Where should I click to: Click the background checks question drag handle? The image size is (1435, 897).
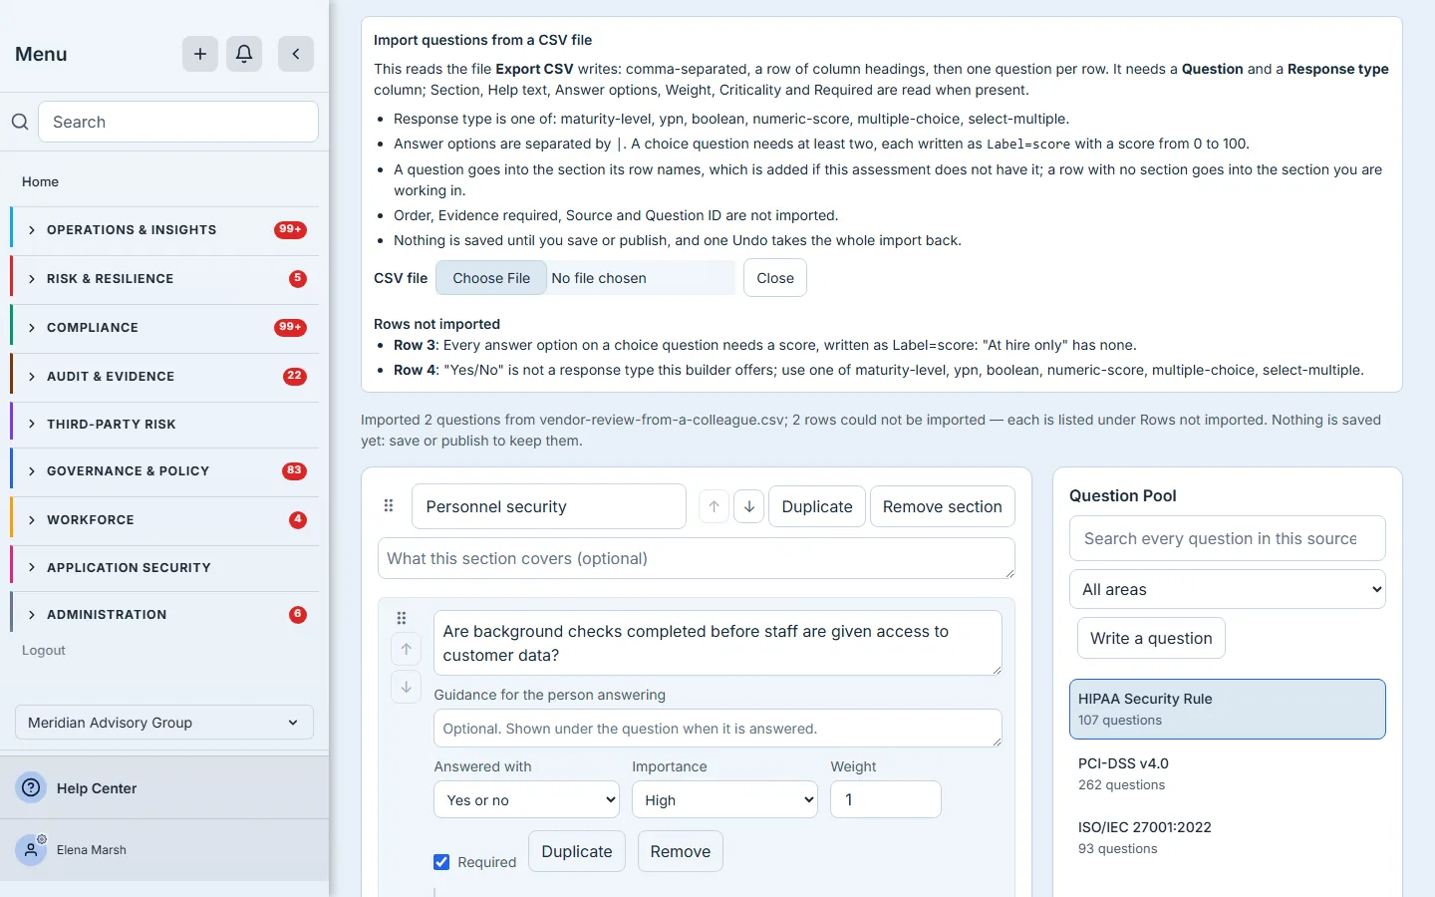click(402, 618)
